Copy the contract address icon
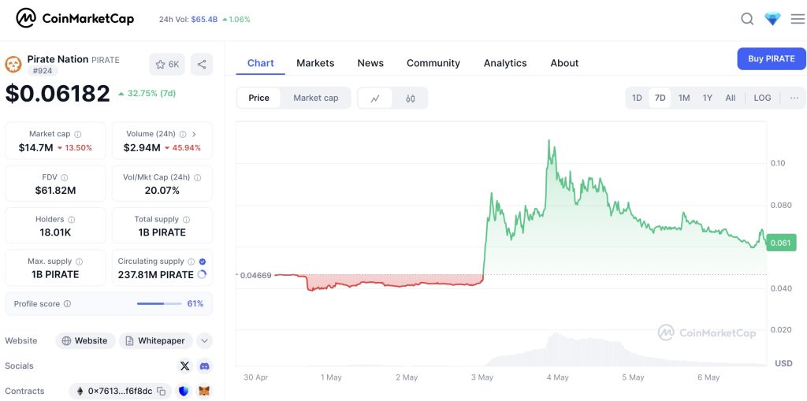The image size is (807, 401). click(161, 392)
